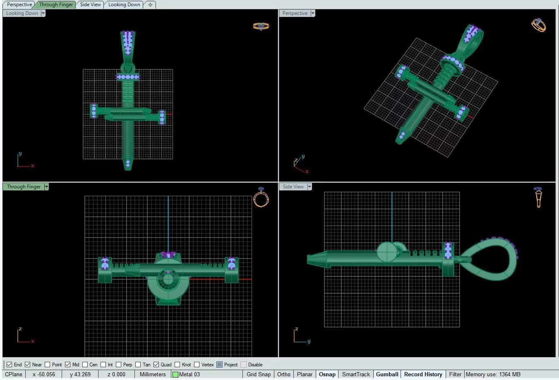
Task: Toggle the End object snap checkbox
Action: click(10, 364)
